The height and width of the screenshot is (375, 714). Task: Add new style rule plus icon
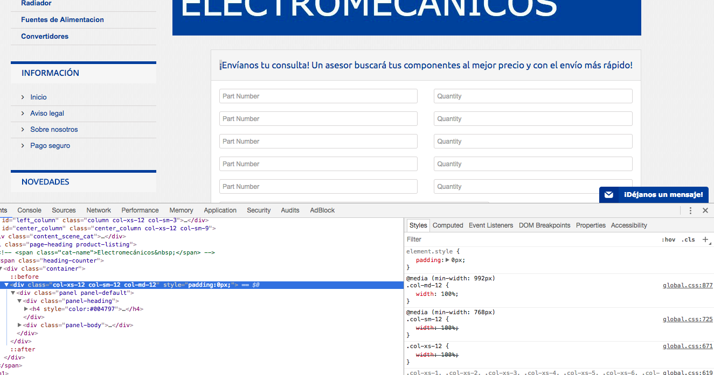click(x=705, y=239)
